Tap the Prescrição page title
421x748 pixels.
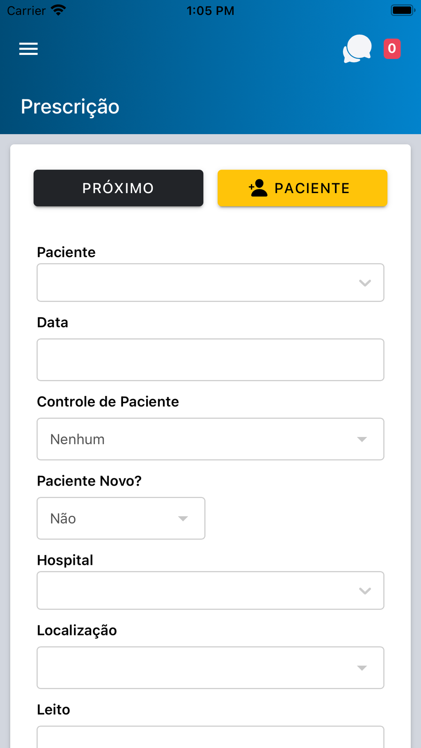coord(70,107)
